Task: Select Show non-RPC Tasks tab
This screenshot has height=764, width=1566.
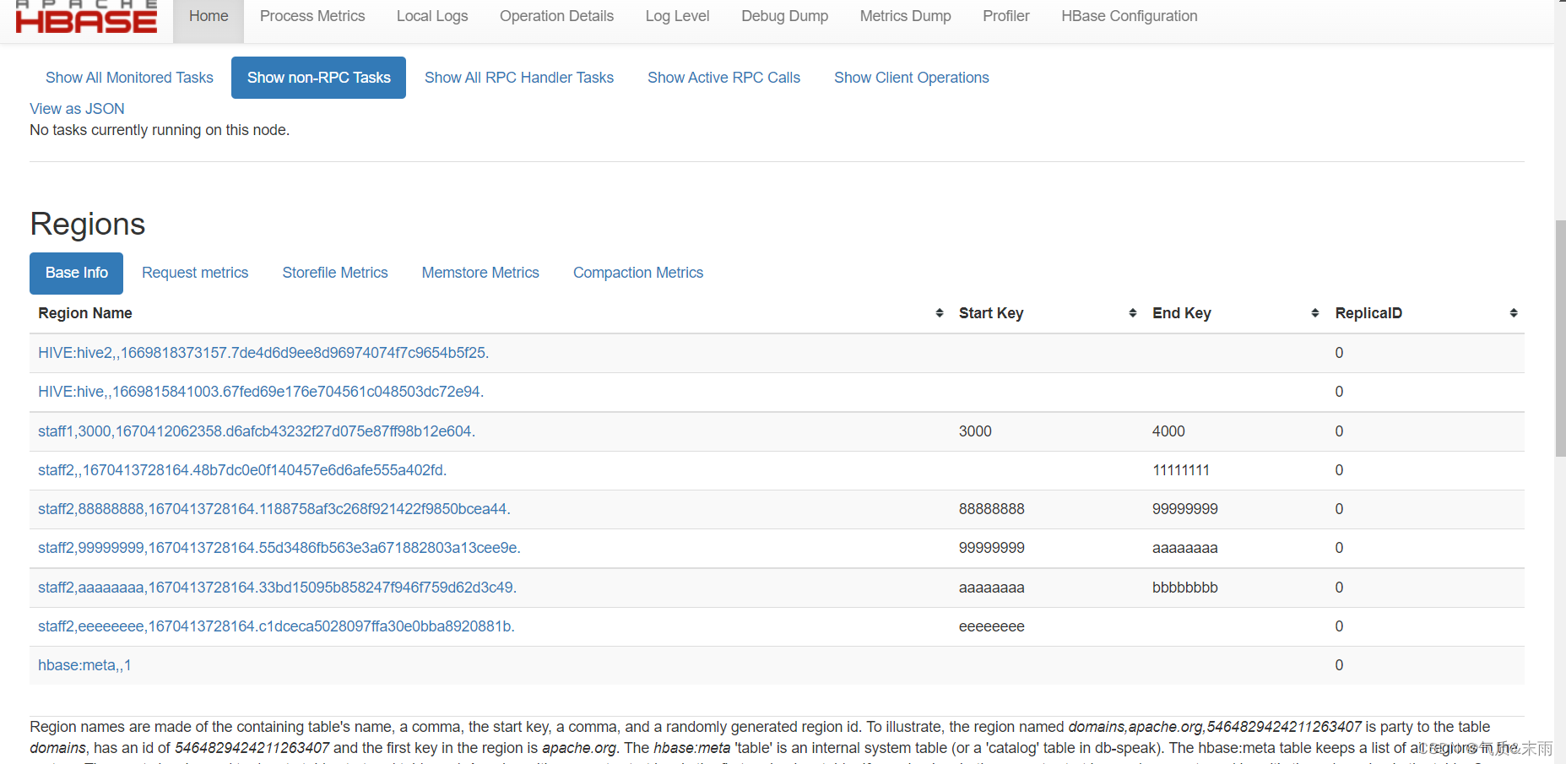Action: 318,78
